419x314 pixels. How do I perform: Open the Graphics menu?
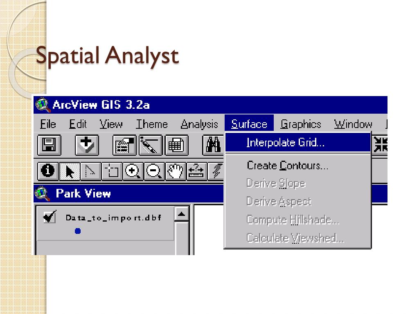coord(301,124)
